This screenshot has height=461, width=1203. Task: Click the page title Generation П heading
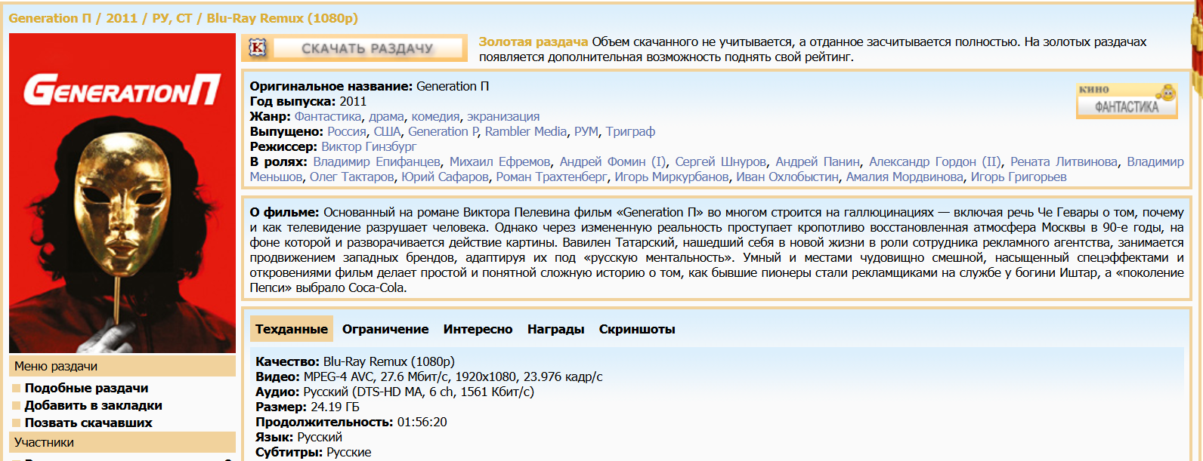[184, 18]
